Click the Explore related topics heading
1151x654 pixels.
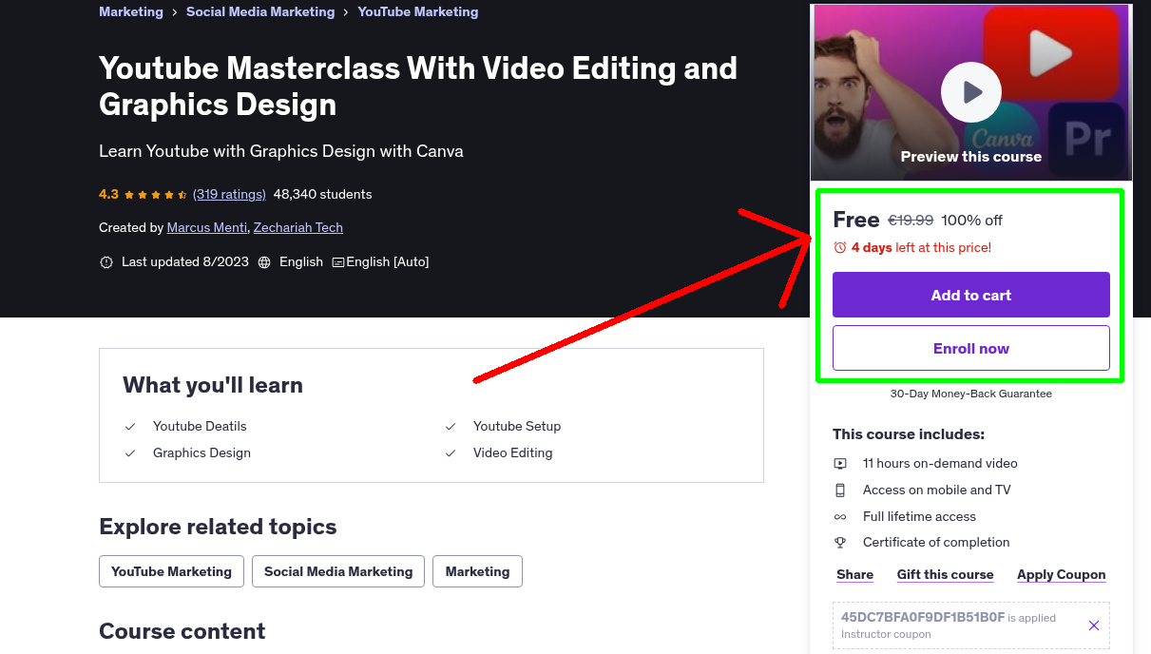pyautogui.click(x=218, y=527)
